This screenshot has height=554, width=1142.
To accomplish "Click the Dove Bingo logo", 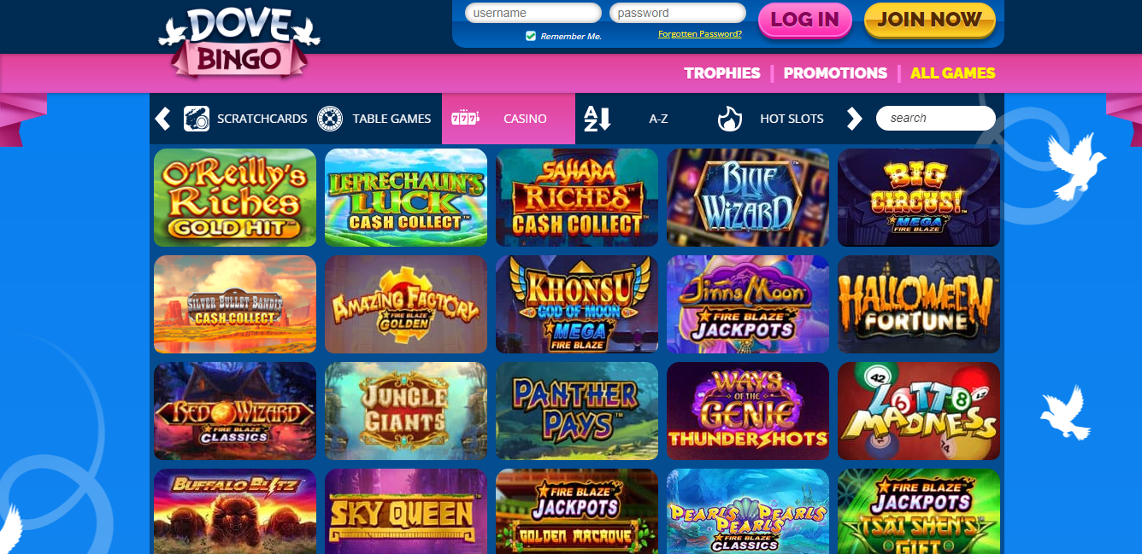I will click(x=239, y=43).
